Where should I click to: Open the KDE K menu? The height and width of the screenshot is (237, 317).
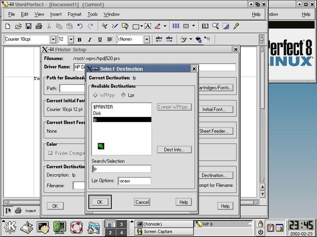[x=9, y=227]
